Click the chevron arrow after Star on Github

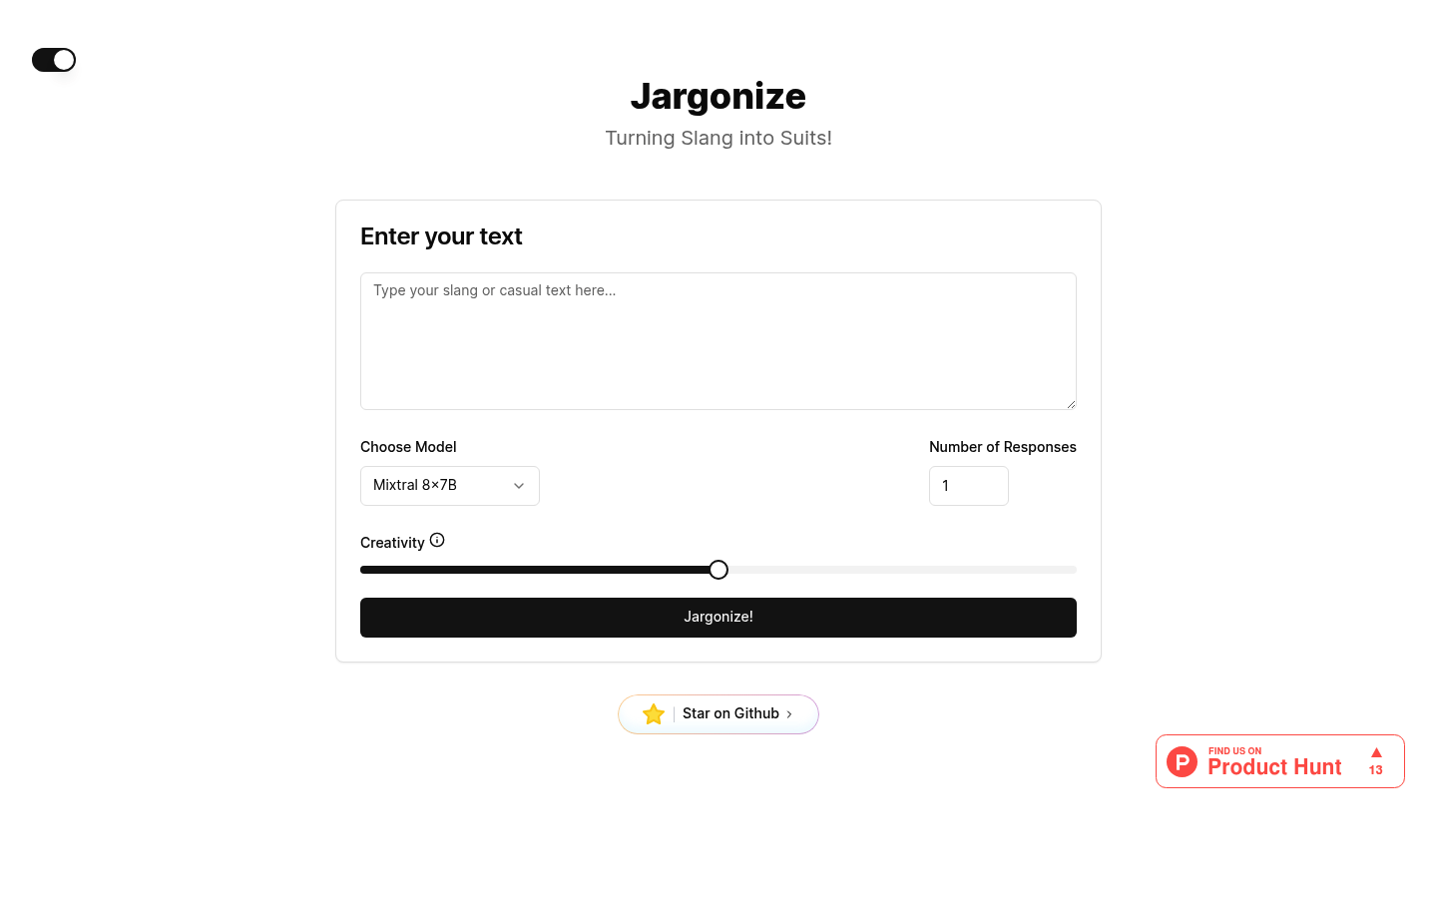(x=789, y=714)
